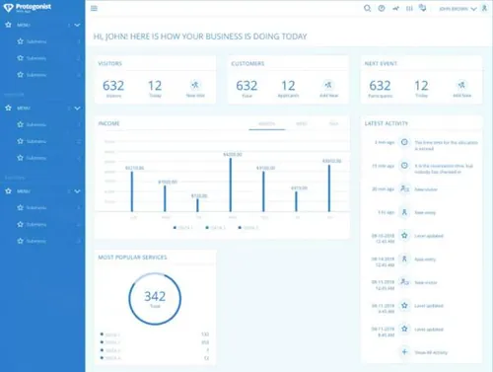Collapse the first MENU group chevron
Image resolution: width=493 pixels, height=372 pixels.
click(77, 25)
